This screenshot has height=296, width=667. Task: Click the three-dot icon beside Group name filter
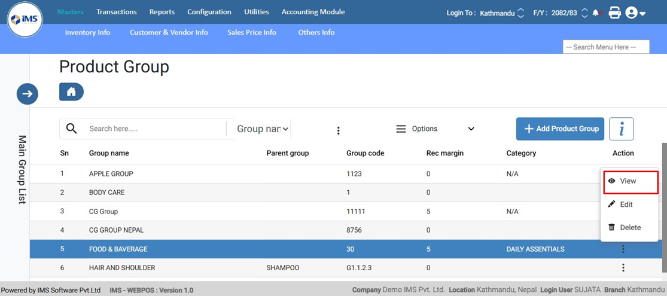coord(338,130)
